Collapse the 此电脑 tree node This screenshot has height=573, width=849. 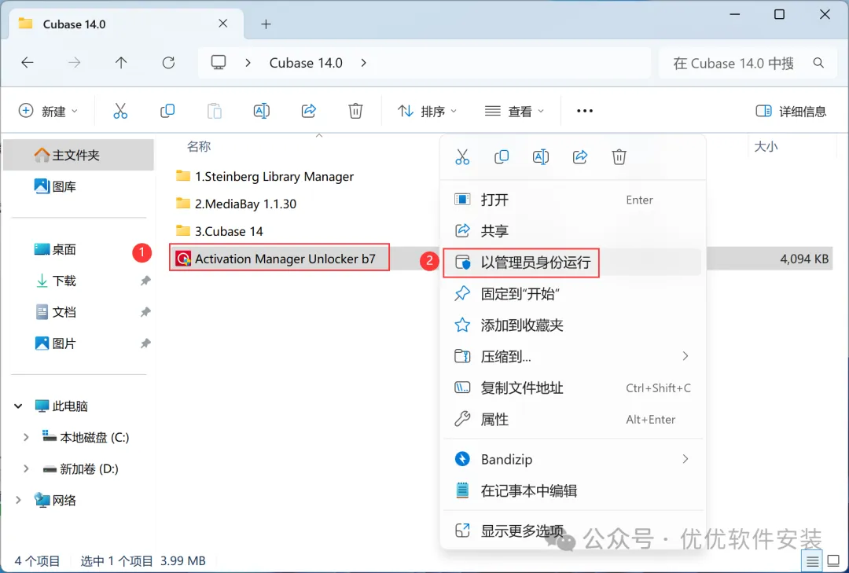point(18,406)
